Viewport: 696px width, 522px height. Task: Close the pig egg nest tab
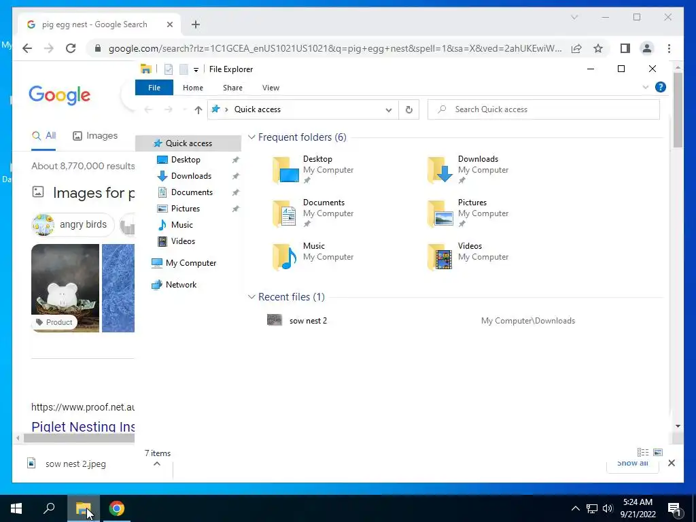pyautogui.click(x=169, y=24)
